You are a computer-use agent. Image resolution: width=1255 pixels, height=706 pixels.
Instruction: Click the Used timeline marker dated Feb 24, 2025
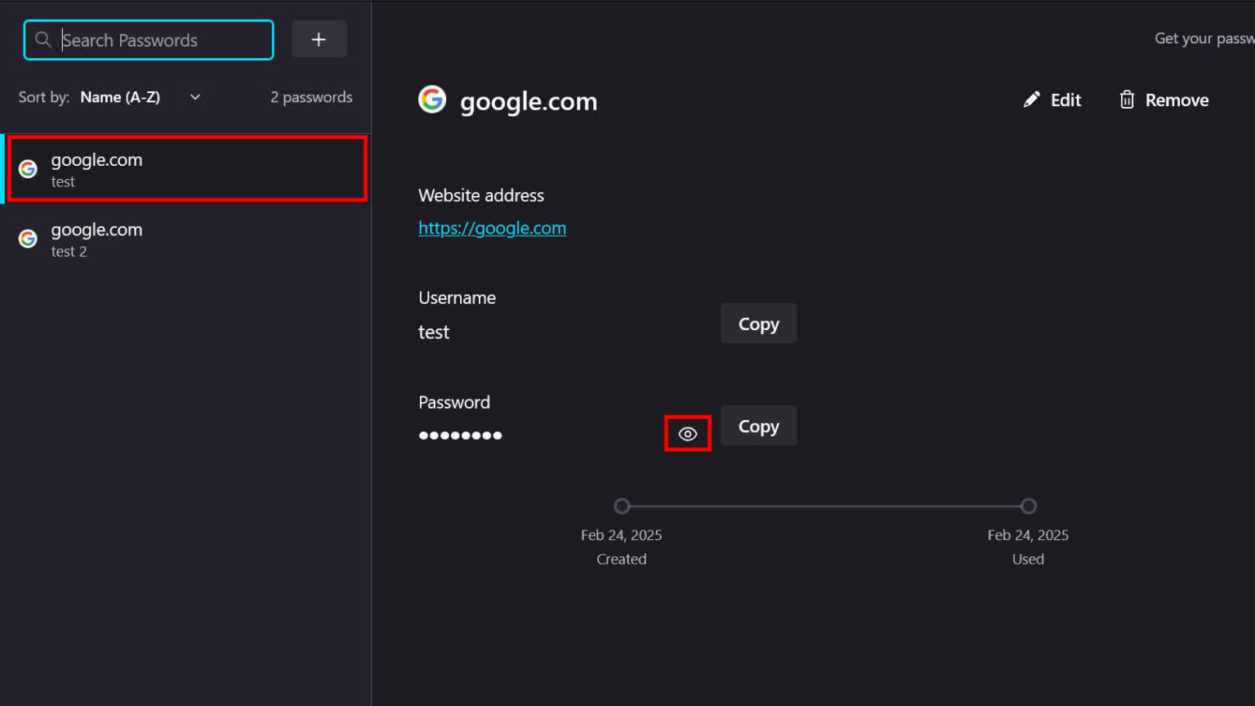[x=1027, y=506]
